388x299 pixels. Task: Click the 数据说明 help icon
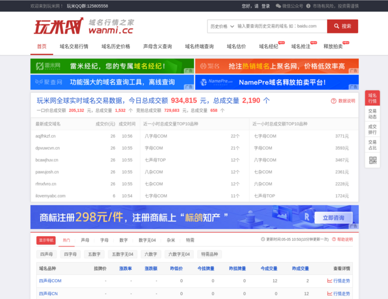click(x=334, y=100)
